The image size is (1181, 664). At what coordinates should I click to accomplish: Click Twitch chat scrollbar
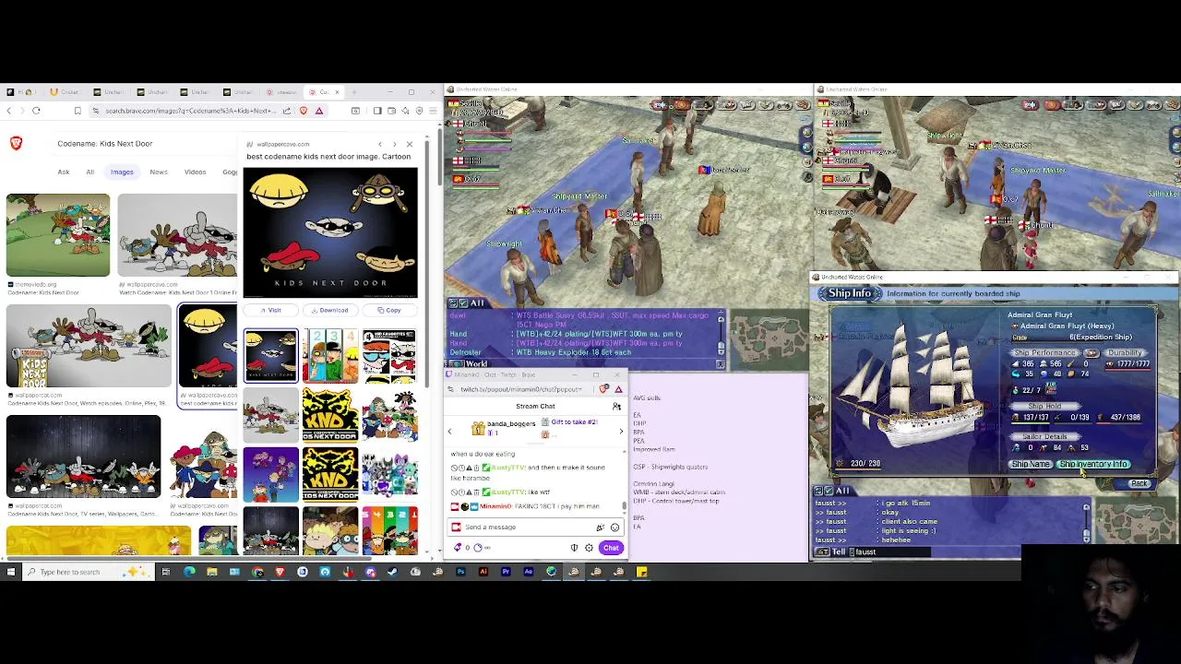[x=625, y=505]
